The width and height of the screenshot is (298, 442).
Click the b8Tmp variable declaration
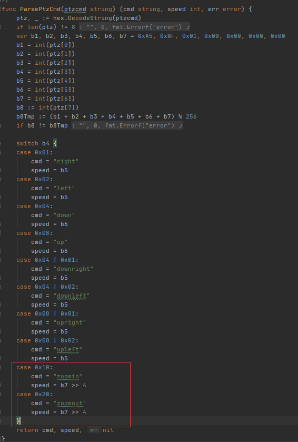[x=25, y=116]
